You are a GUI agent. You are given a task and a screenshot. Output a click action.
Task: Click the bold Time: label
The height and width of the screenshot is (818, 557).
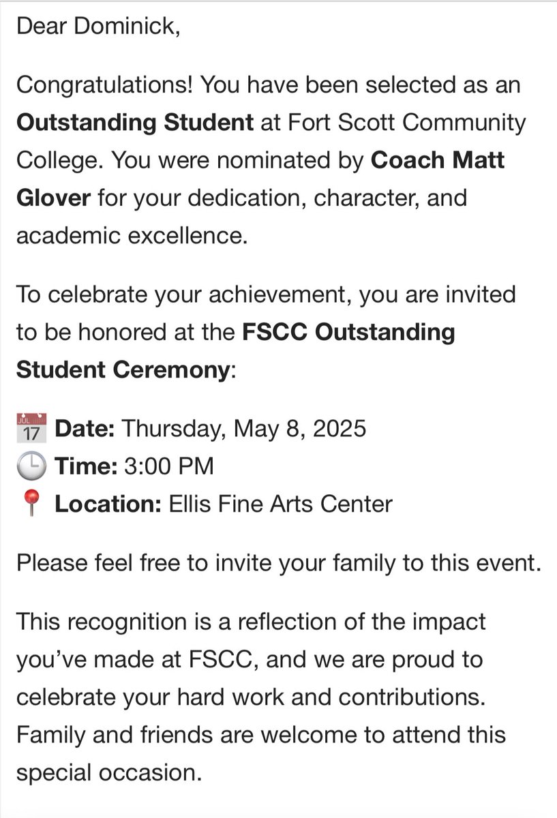click(85, 466)
